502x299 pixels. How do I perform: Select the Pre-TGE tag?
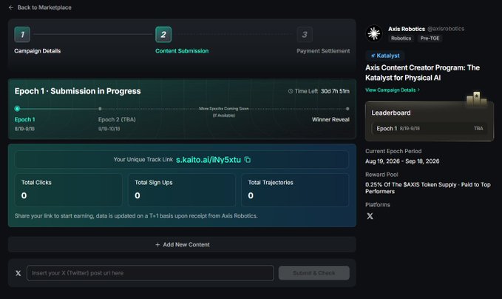pos(430,38)
